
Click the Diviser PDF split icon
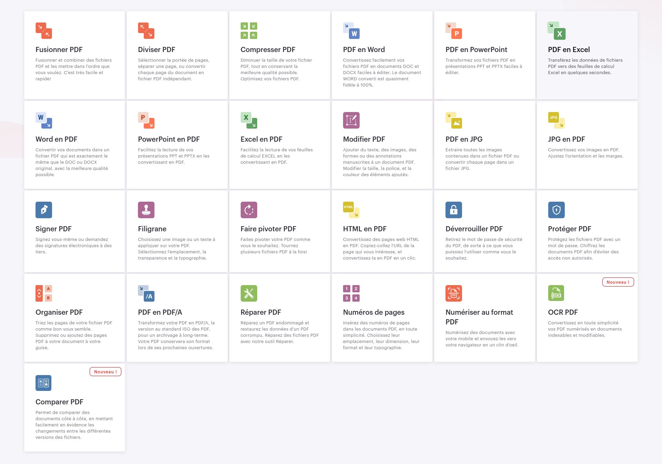point(146,31)
